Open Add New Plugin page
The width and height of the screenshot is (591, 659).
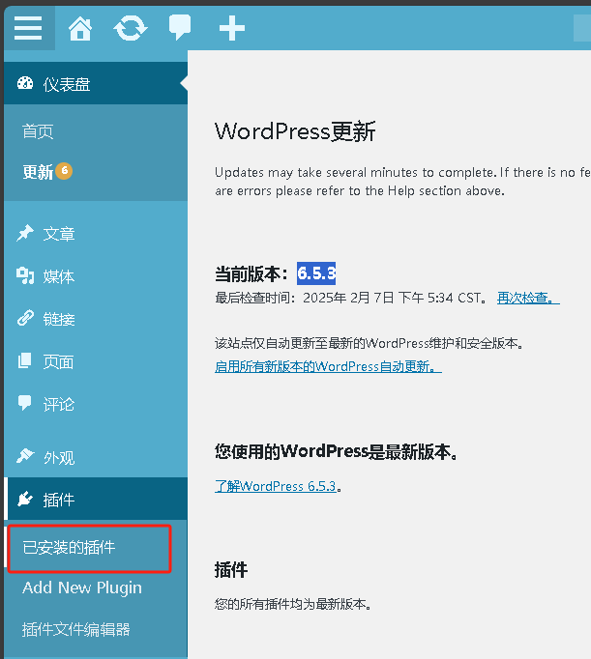click(x=82, y=587)
